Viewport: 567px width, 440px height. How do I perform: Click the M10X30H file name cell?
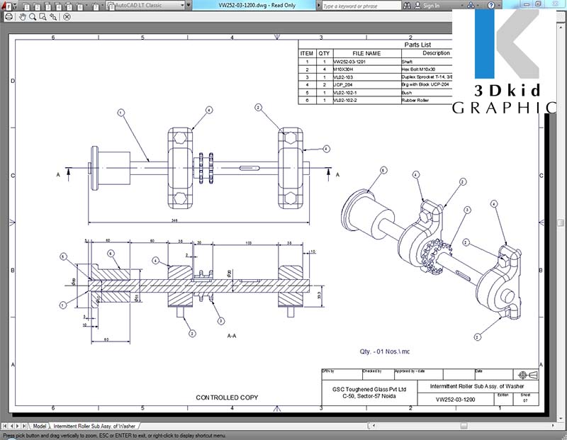tap(367, 69)
